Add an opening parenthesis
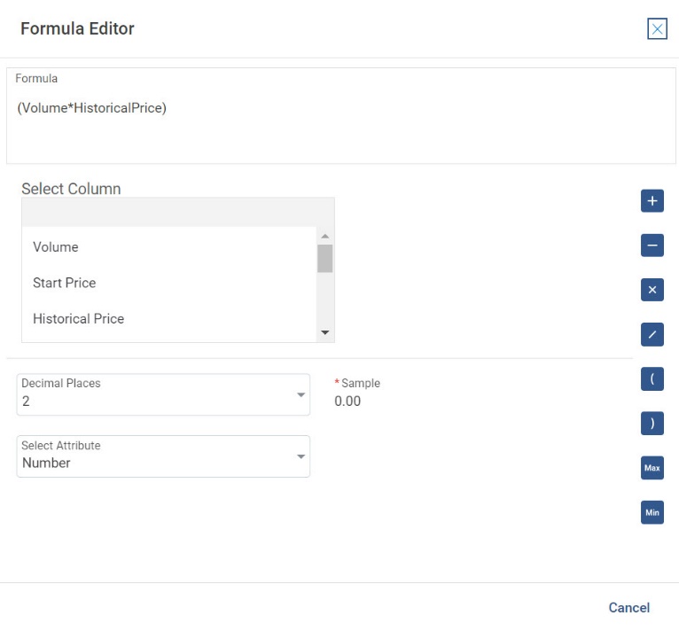The height and width of the screenshot is (631, 679). (652, 378)
